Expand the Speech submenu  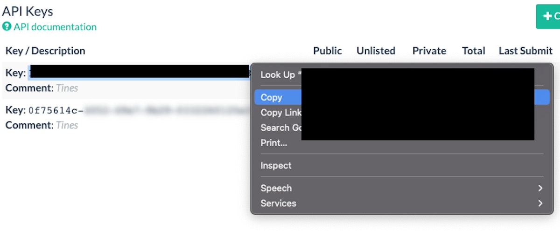pos(276,188)
